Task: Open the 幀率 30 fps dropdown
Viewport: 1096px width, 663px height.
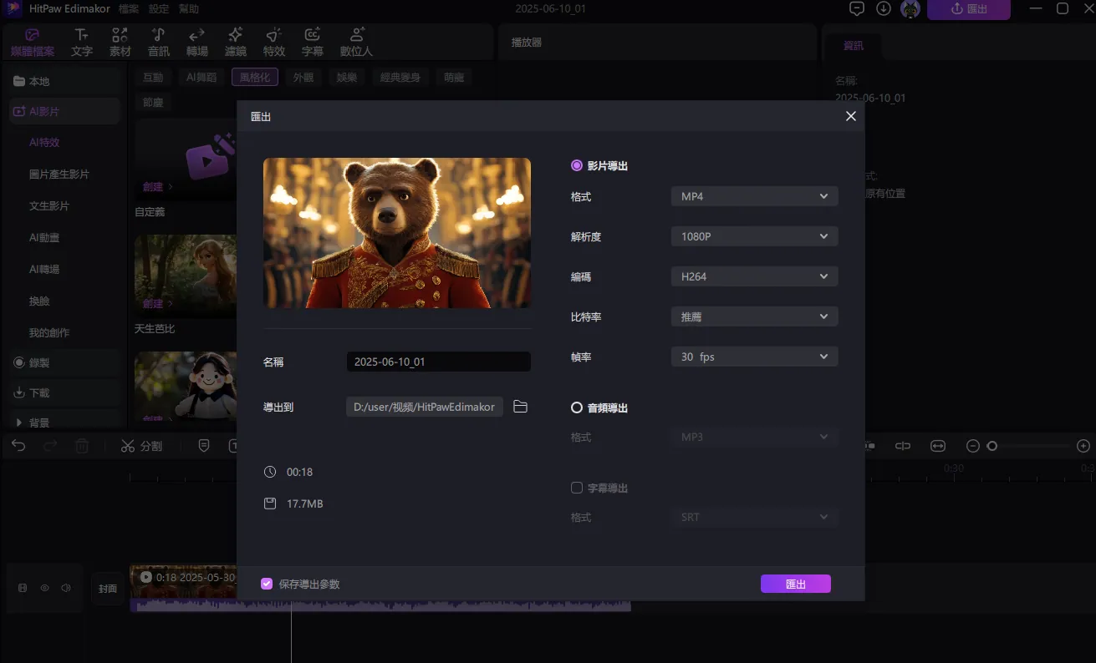Action: click(x=754, y=357)
